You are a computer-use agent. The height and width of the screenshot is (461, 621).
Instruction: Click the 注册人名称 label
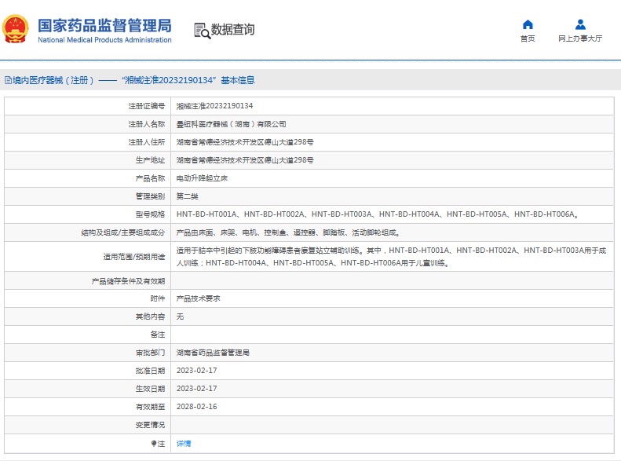[147, 124]
